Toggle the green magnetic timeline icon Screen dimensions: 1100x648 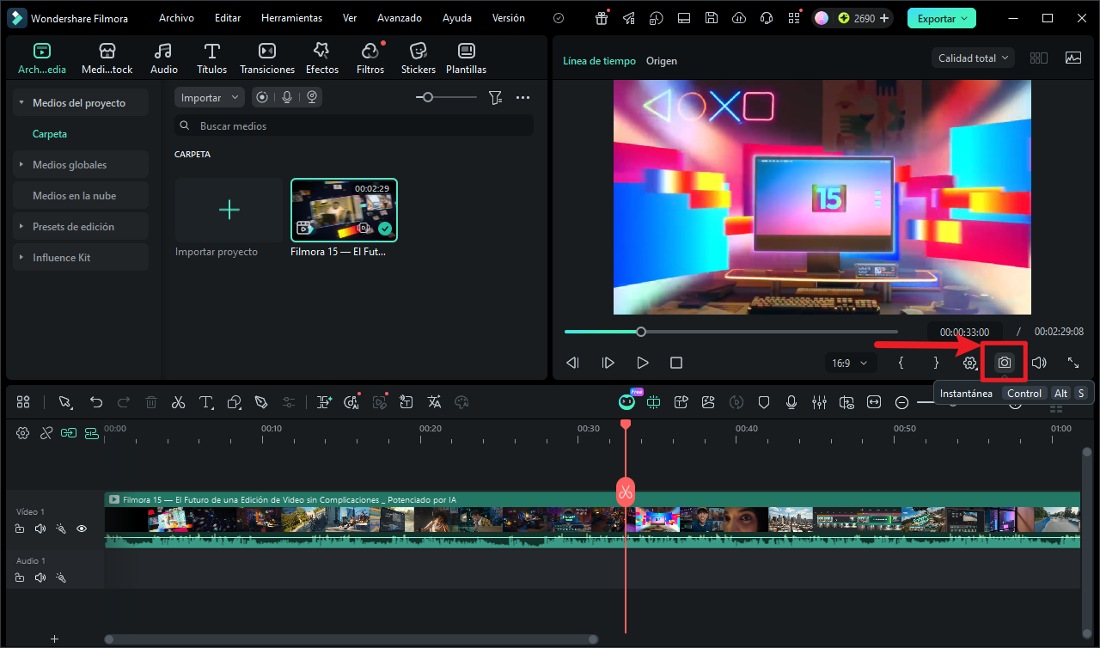click(91, 432)
